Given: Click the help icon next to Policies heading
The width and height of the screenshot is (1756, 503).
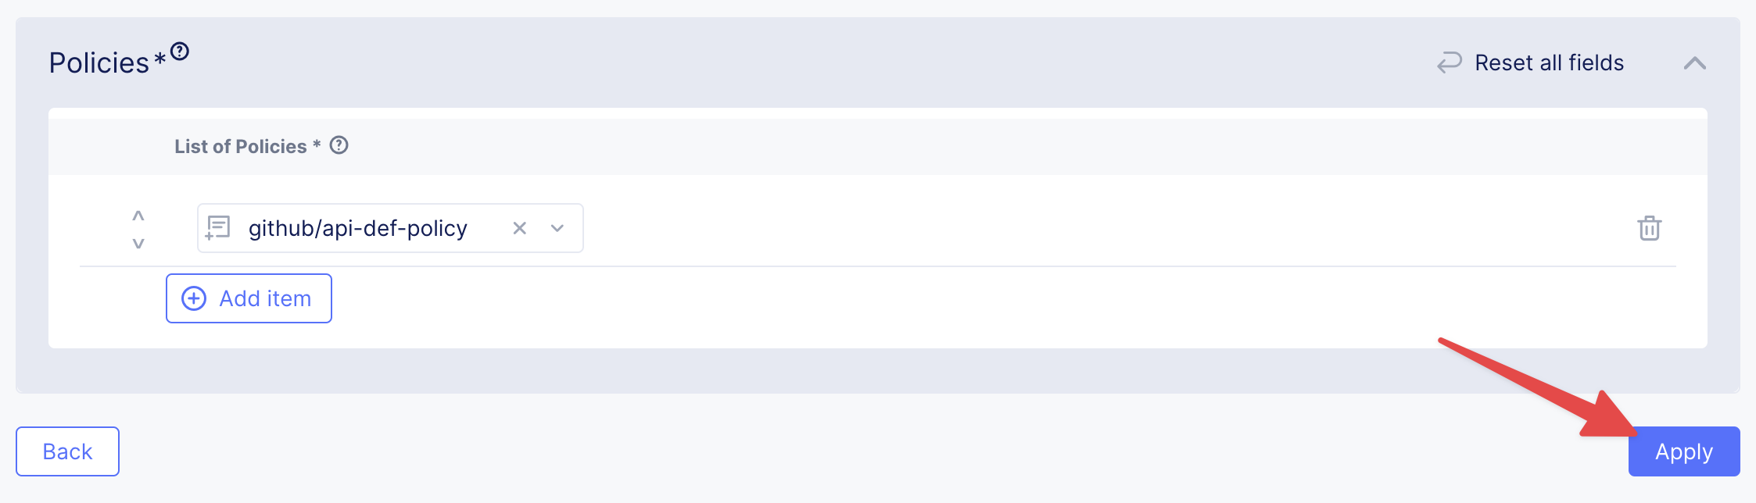Looking at the screenshot, I should 180,52.
